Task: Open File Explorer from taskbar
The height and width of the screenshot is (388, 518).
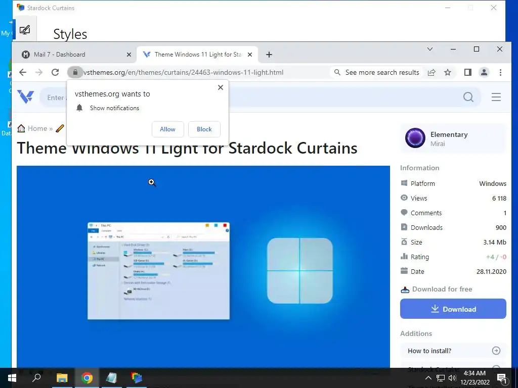Action: [x=62, y=378]
